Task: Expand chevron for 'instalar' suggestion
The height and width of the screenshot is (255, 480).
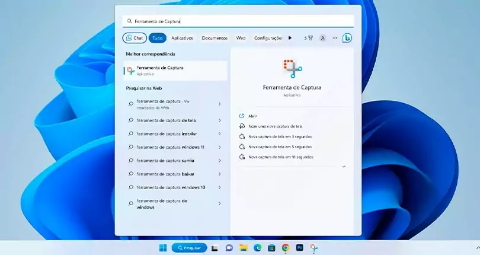Action: (x=219, y=133)
